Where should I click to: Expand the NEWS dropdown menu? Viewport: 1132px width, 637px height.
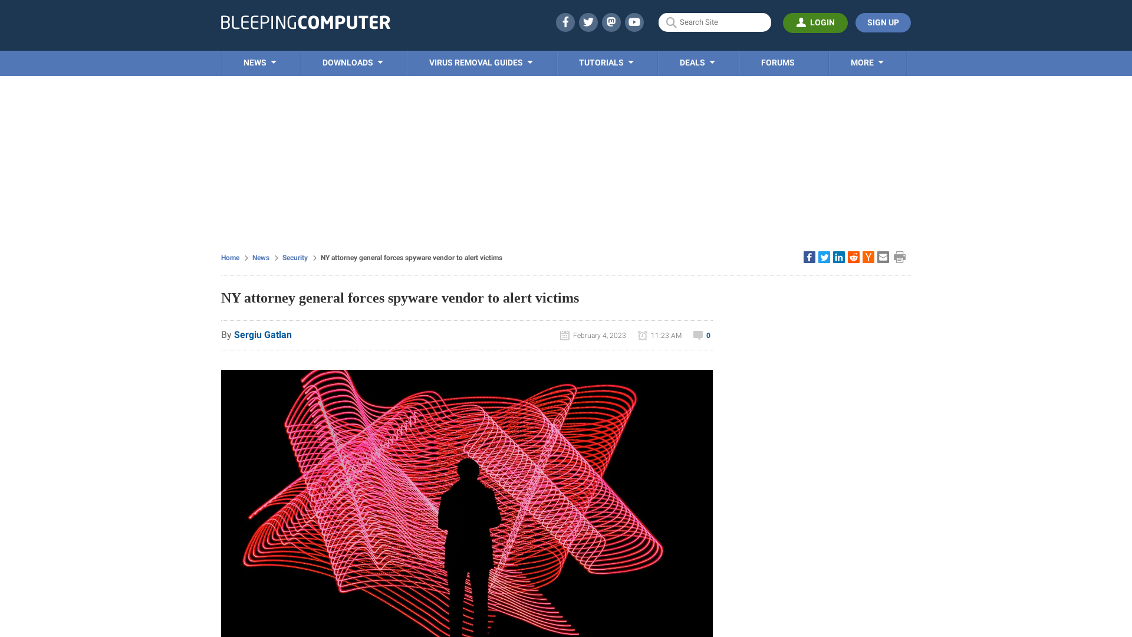click(x=259, y=63)
